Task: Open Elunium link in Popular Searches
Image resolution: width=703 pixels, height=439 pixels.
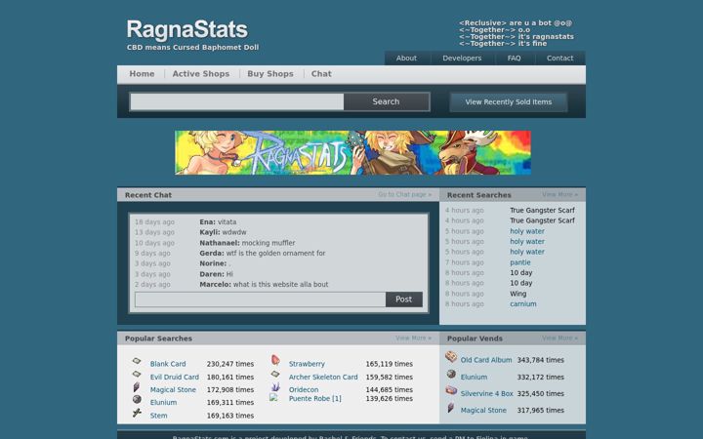Action: point(163,402)
